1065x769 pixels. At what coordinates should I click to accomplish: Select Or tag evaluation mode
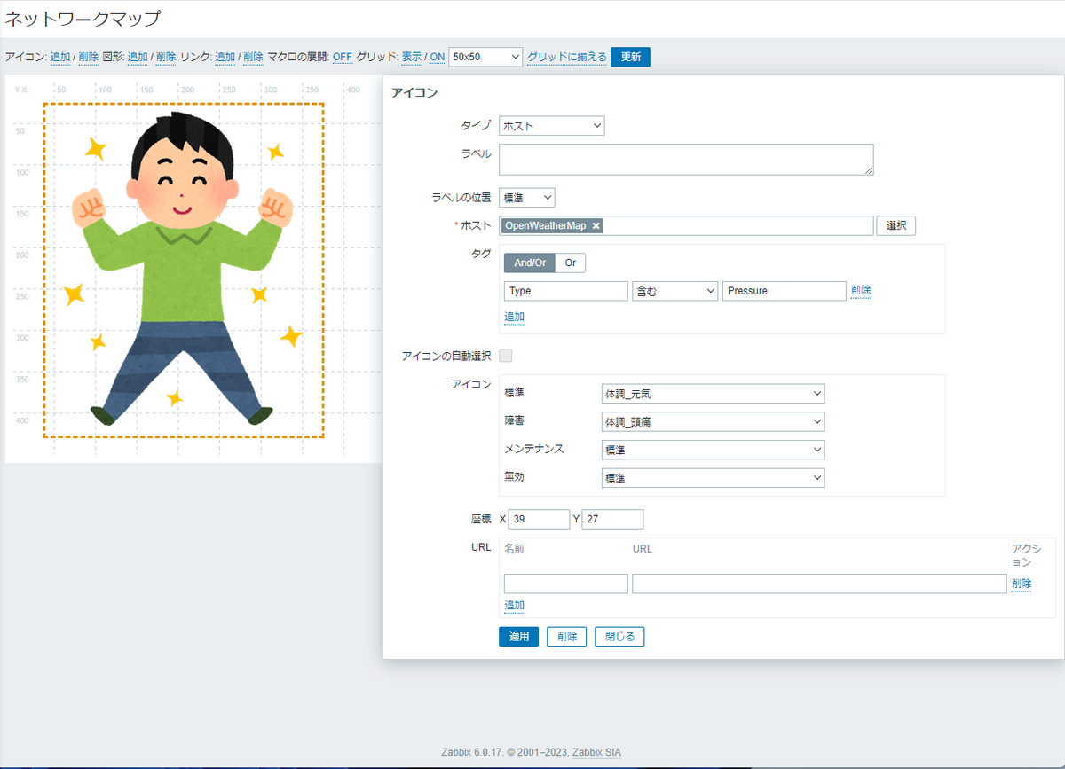(x=571, y=263)
